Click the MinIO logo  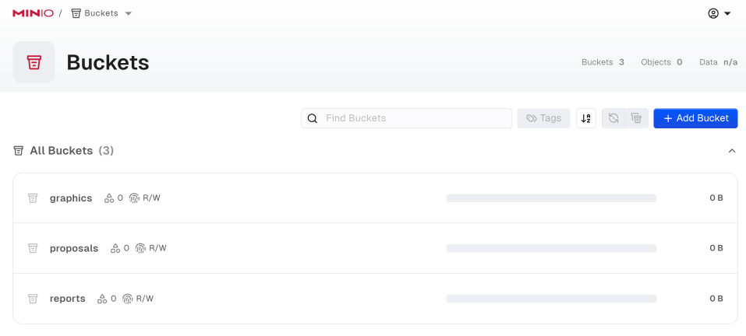(33, 13)
